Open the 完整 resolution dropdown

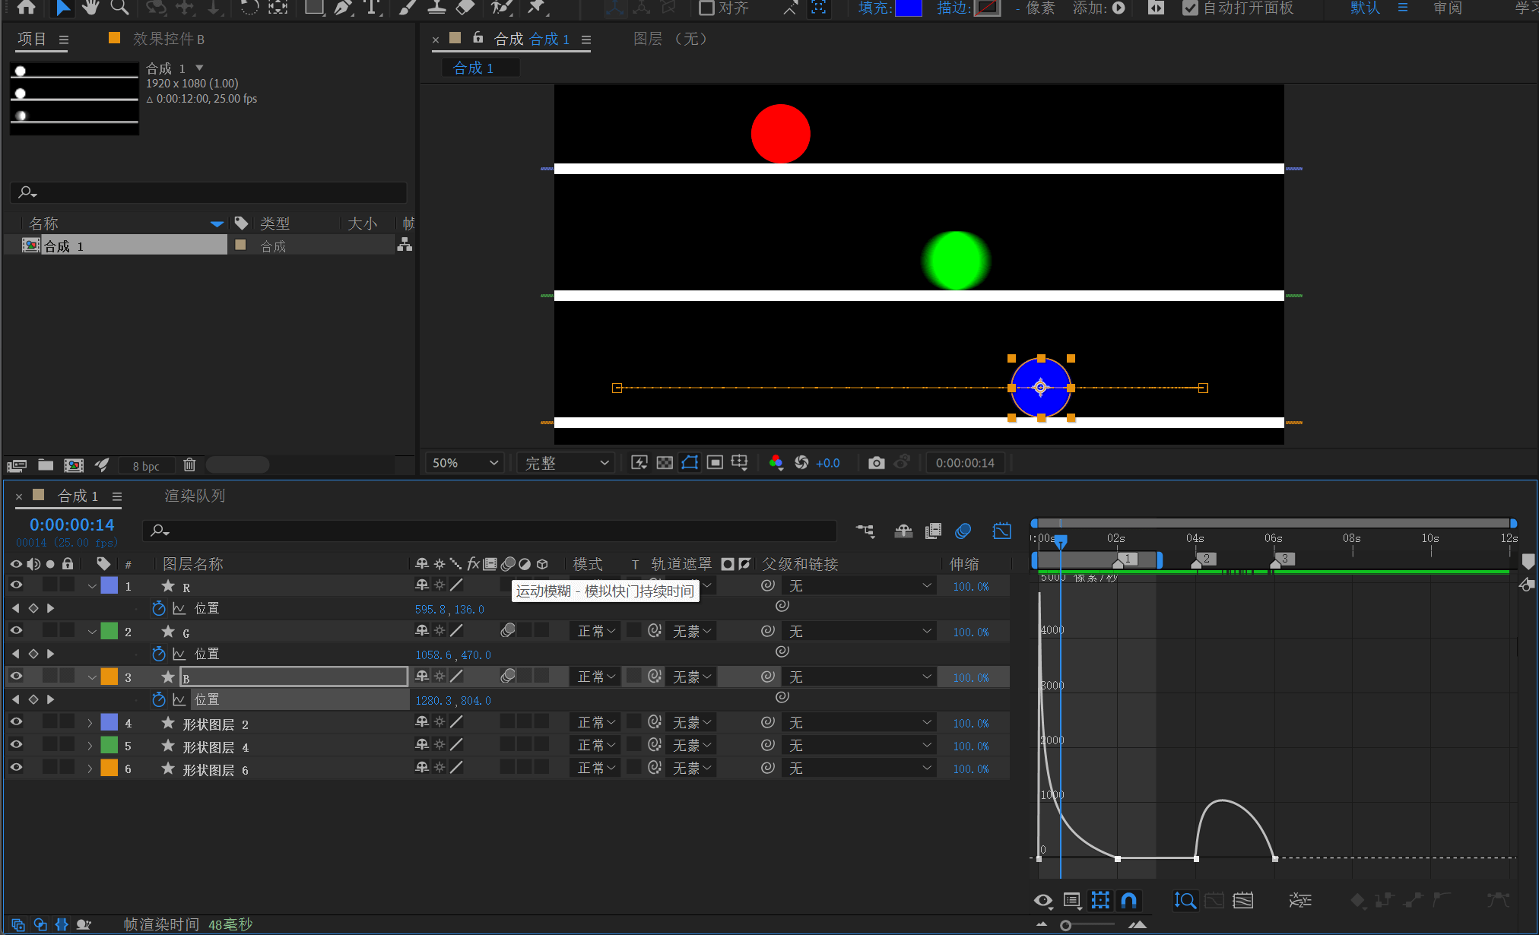point(566,462)
